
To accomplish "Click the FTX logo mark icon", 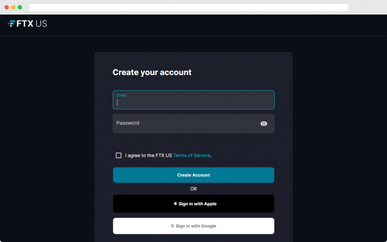I will tap(11, 23).
